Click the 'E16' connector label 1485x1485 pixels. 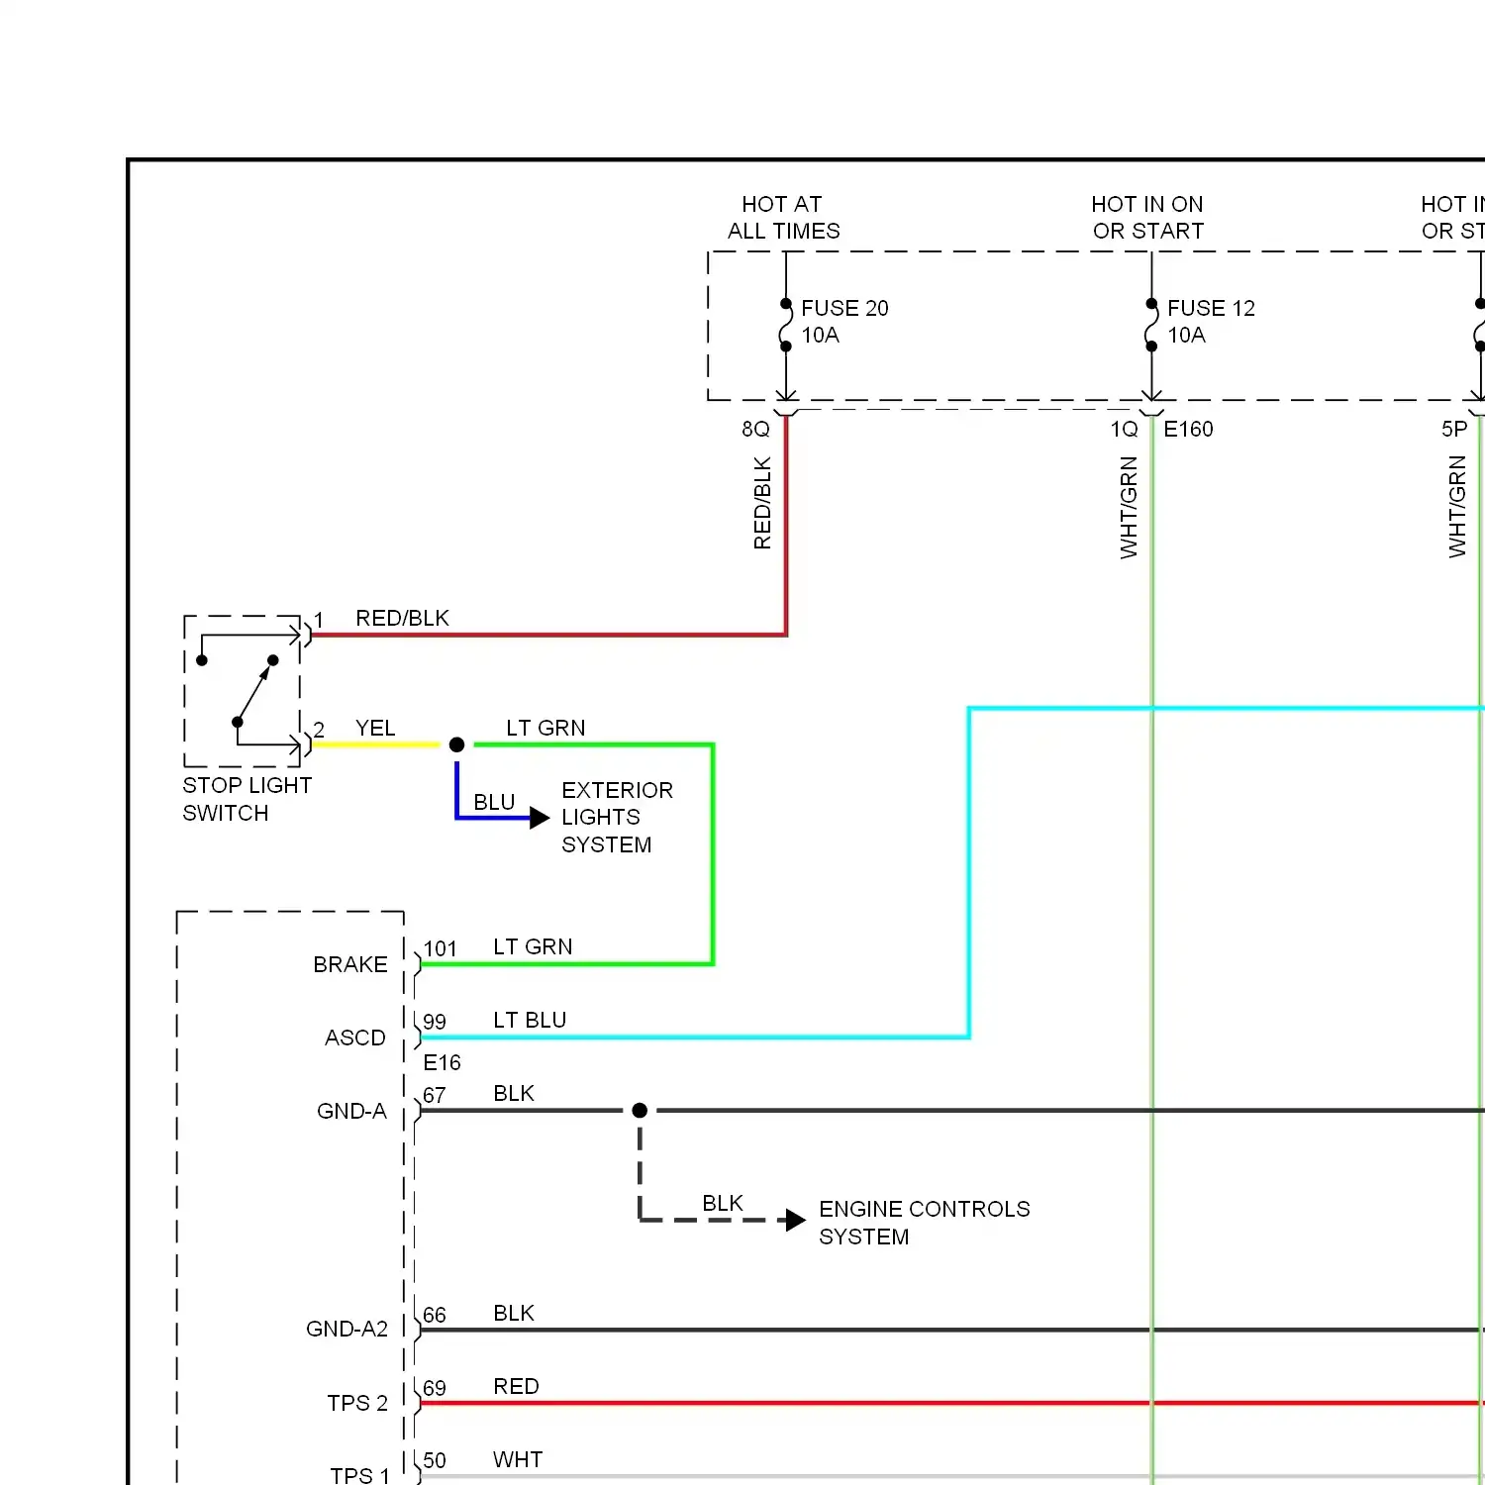coord(442,1062)
